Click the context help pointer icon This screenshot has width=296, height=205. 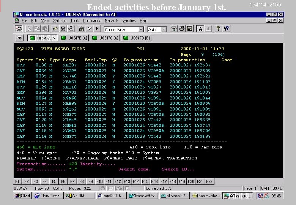click(x=226, y=29)
